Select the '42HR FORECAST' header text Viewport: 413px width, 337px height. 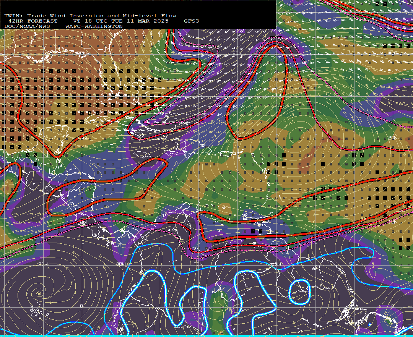click(x=33, y=21)
